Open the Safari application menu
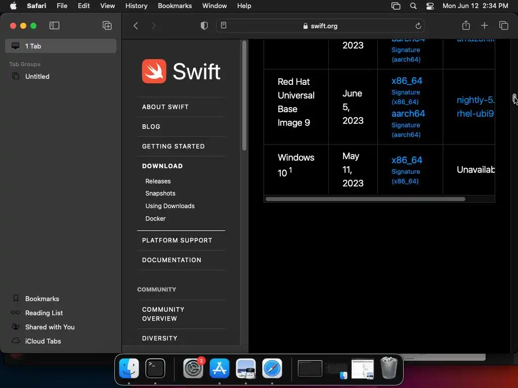The height and width of the screenshot is (388, 518). point(36,6)
